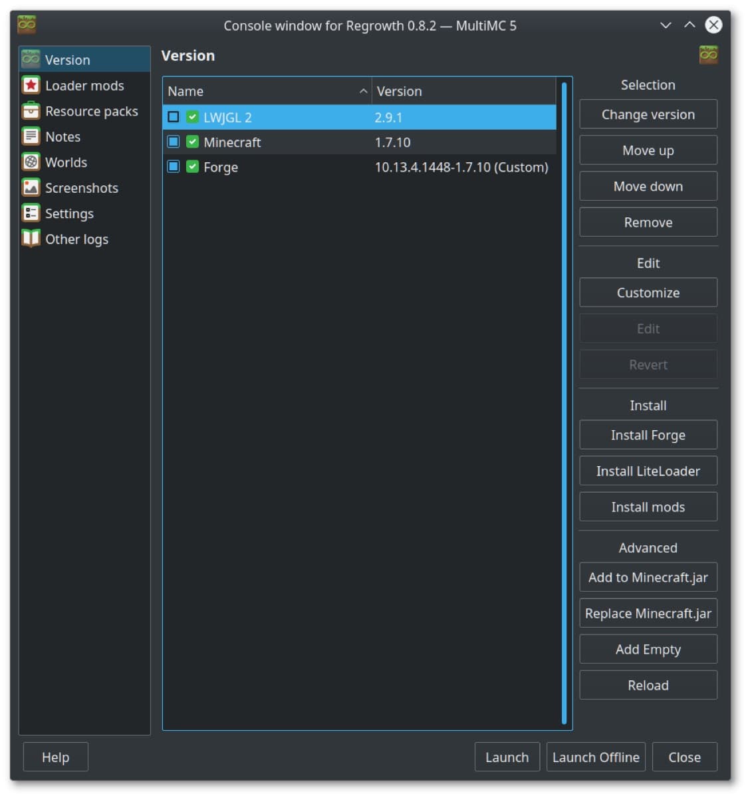Screen dimensions: 748x798
Task: Toggle the Minecraft row checkbox
Action: (x=174, y=142)
